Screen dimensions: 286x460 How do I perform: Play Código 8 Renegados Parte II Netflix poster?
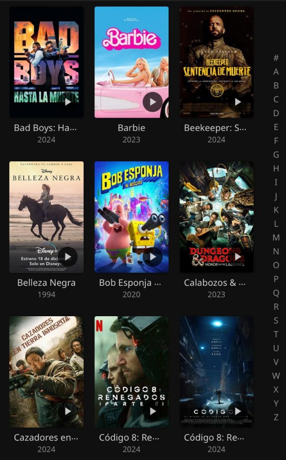tap(153, 411)
